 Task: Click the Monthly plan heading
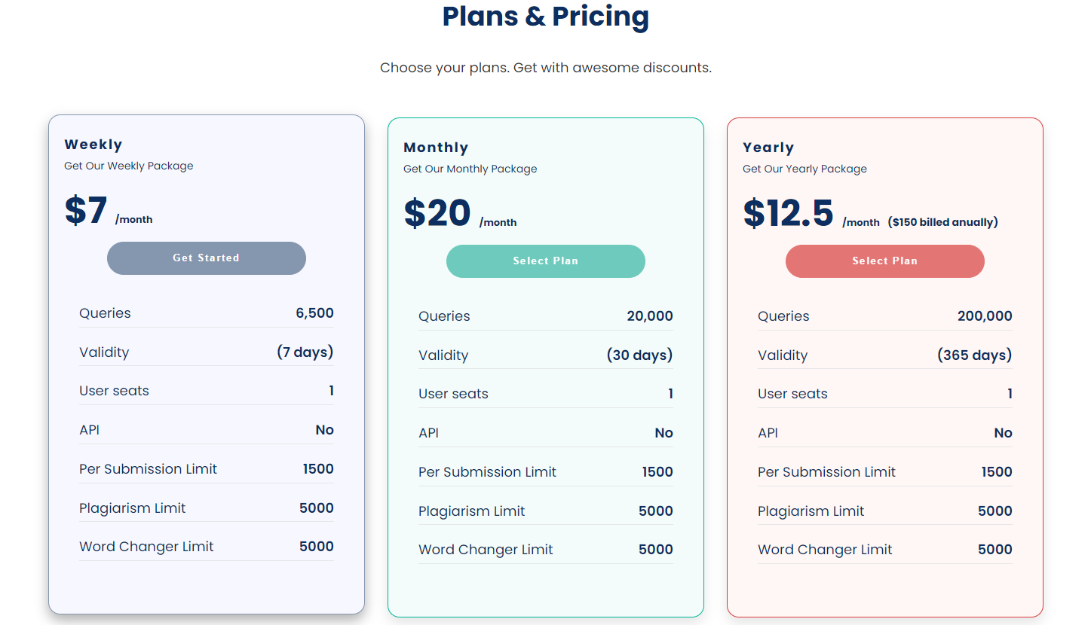436,148
